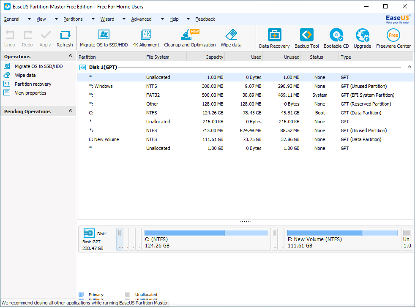Open the Freeware Center
This screenshot has height=307, width=415.
coord(393,35)
